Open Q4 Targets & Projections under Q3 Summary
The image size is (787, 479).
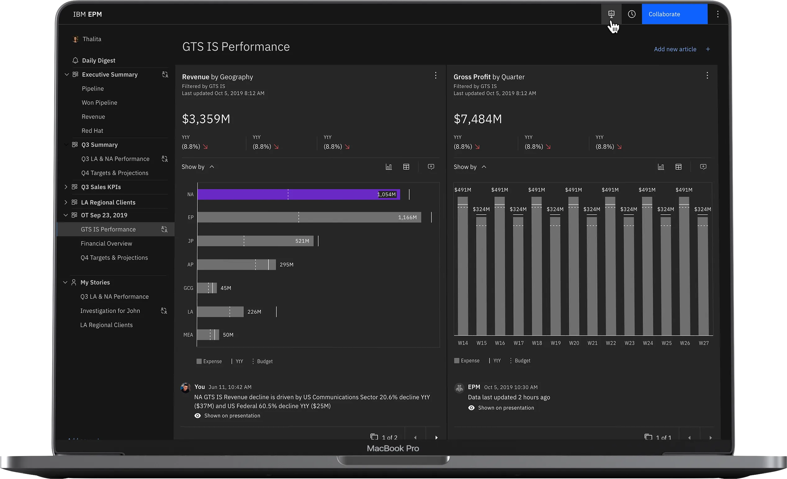pyautogui.click(x=115, y=173)
